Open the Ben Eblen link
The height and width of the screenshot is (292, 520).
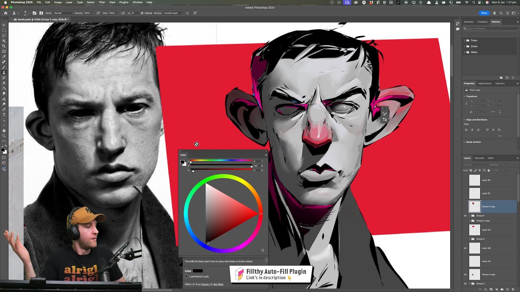[219, 284]
